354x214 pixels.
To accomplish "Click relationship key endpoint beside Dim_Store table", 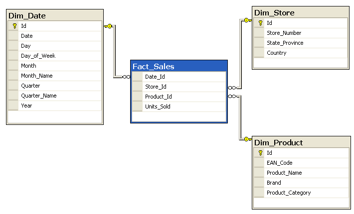I will coord(246,20).
